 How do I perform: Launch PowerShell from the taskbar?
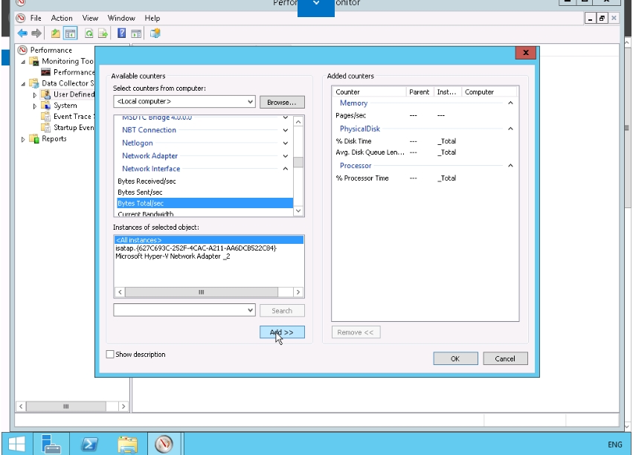point(89,444)
